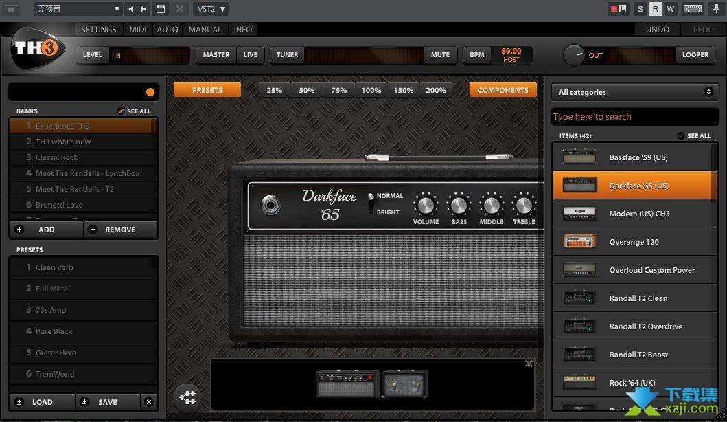The width and height of the screenshot is (727, 422).
Task: Toggle LIVE mode
Action: click(251, 55)
